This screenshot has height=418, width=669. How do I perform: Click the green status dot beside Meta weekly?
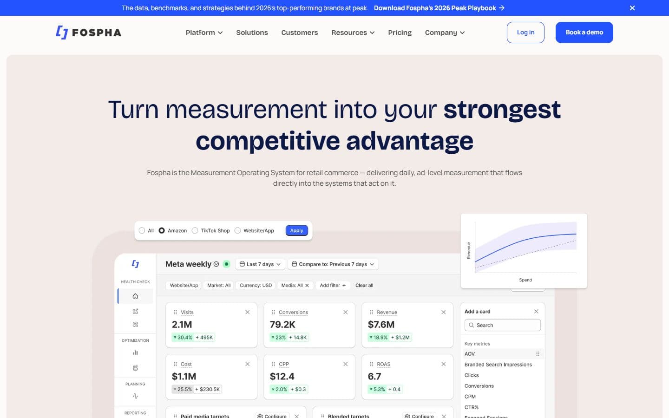click(227, 264)
